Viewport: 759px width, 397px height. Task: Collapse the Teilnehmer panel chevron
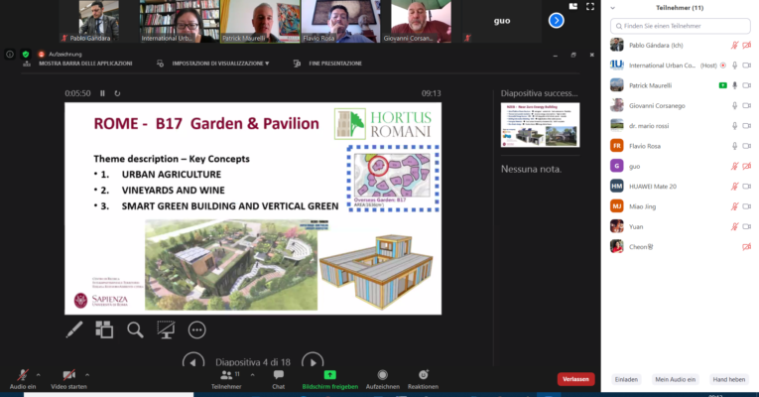pos(614,7)
